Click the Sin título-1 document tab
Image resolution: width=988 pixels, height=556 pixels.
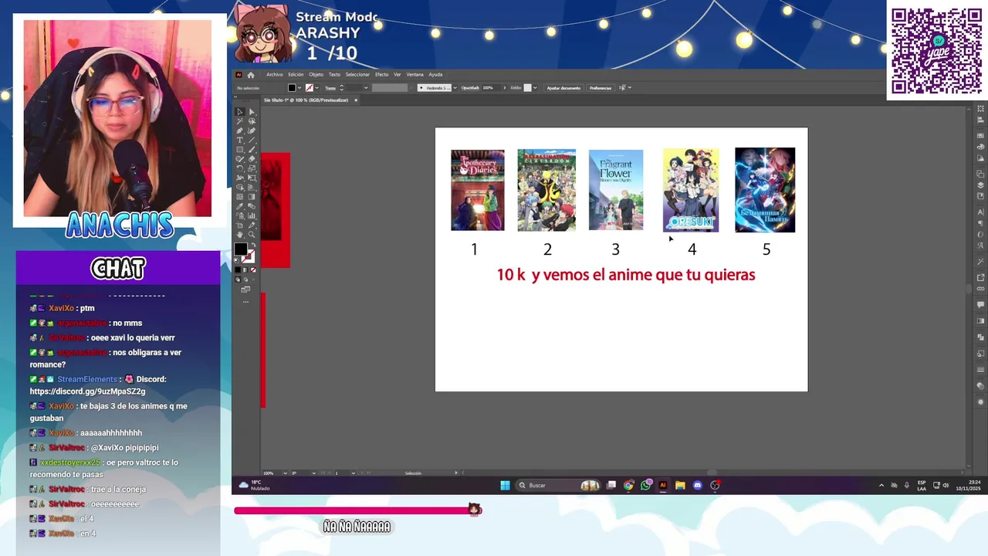tap(306, 100)
